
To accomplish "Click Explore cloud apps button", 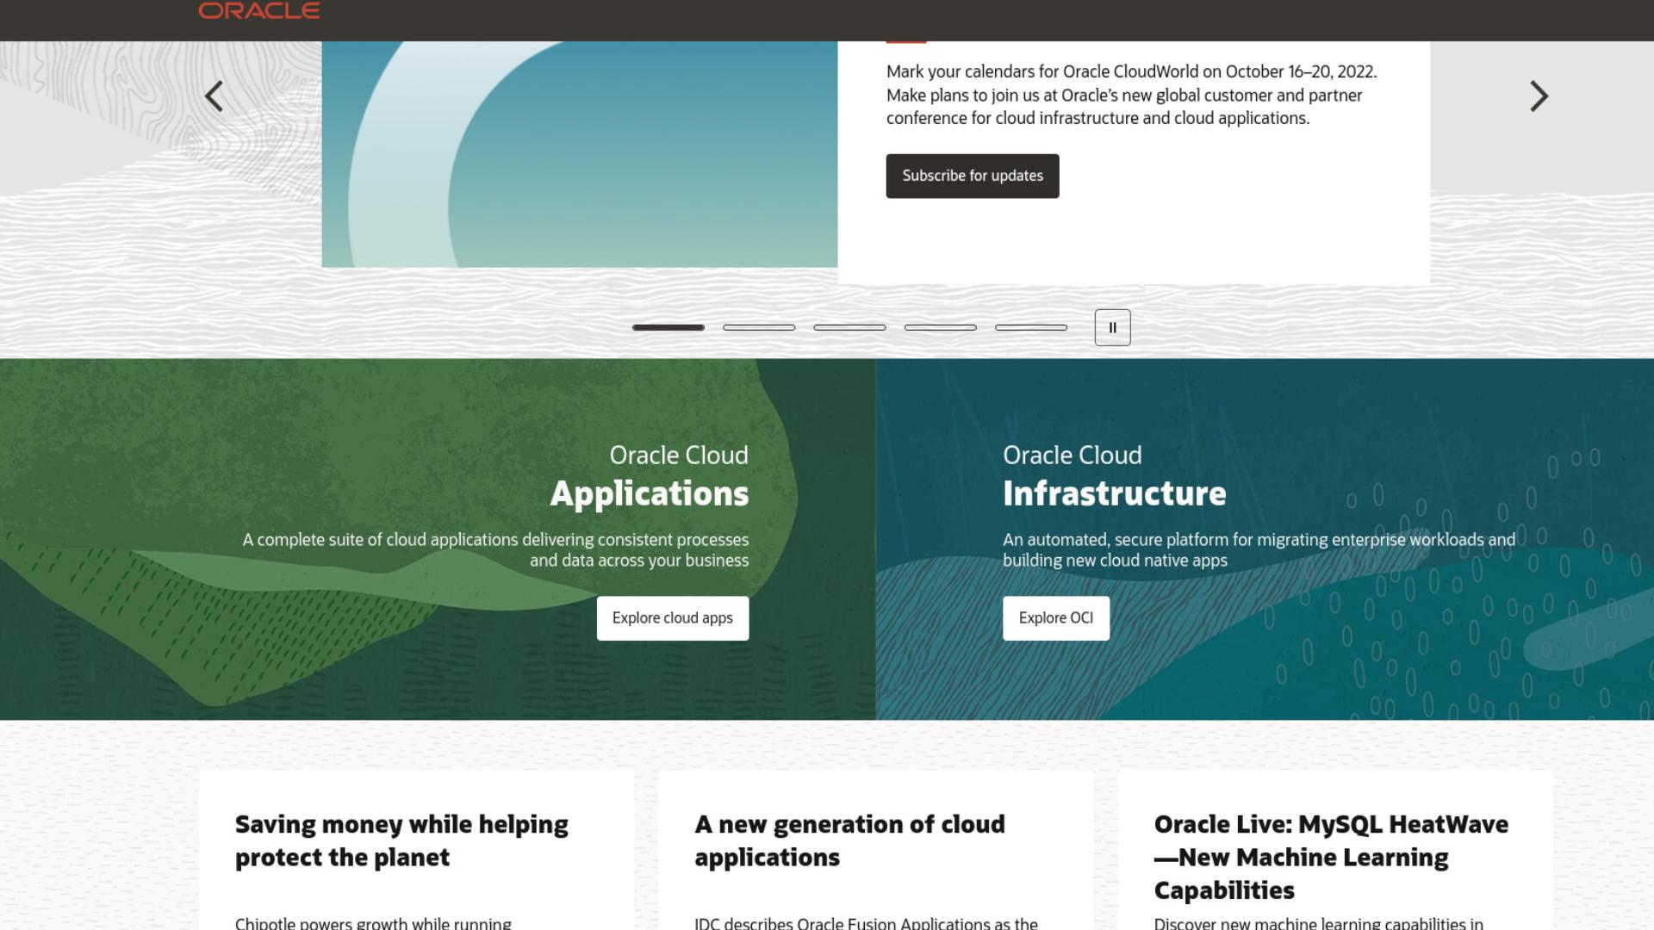I will [673, 618].
